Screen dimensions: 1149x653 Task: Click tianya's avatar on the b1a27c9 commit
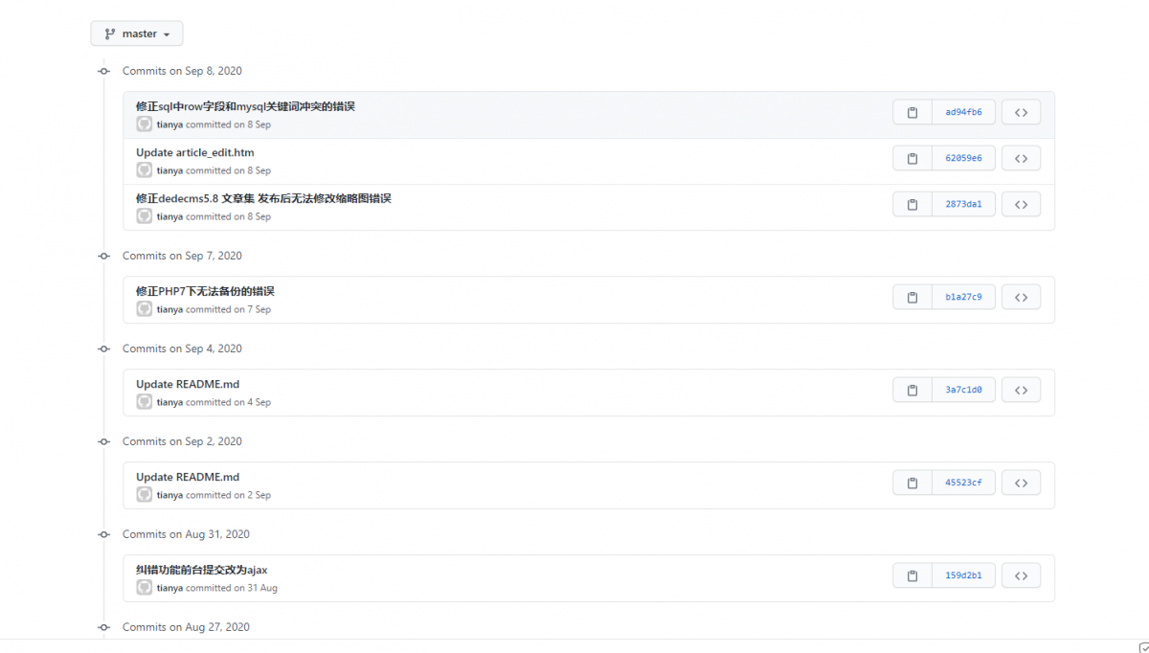click(x=145, y=309)
